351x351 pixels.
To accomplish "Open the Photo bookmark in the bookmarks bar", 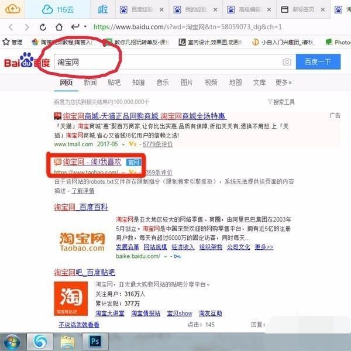I will point(338,42).
